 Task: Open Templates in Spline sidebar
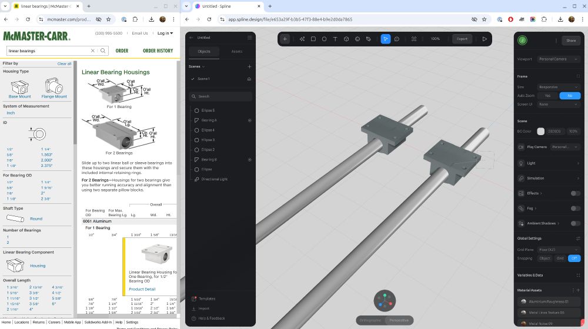pos(206,299)
